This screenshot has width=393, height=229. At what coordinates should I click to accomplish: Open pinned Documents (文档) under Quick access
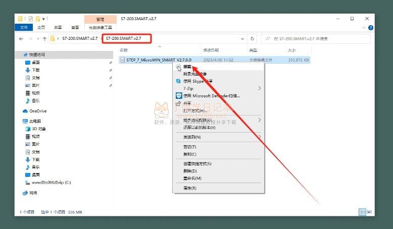(x=35, y=78)
